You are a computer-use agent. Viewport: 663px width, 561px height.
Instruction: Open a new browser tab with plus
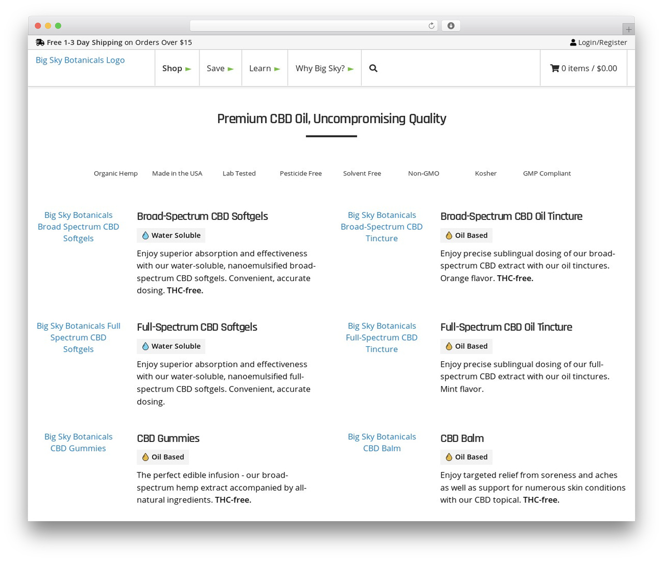629,29
